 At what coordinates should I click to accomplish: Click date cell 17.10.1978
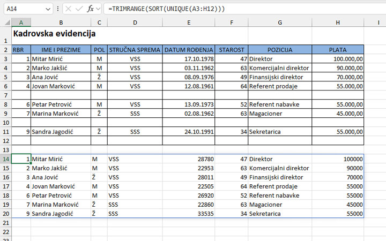(189, 59)
